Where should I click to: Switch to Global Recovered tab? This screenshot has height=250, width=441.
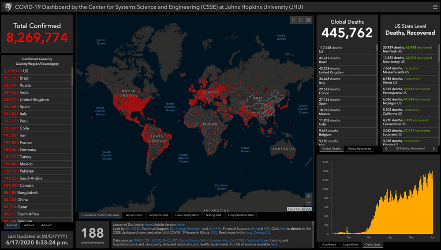[359, 149]
